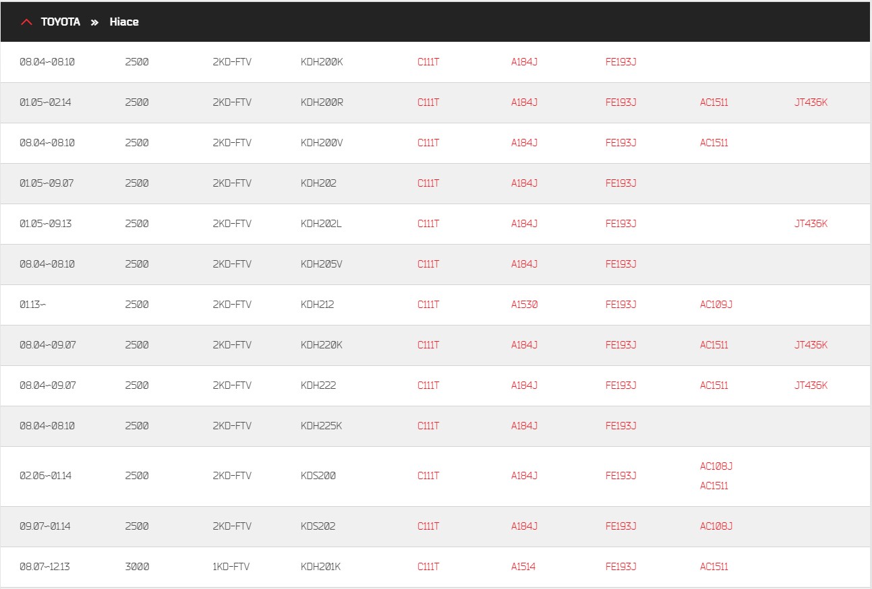Open JT436K link in KDH222 row
This screenshot has height=589, width=872.
point(811,385)
